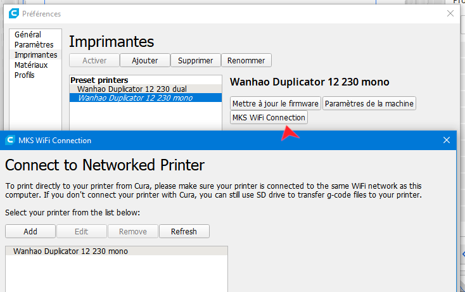The image size is (465, 292).
Task: Open Paramètres de la machine
Action: click(x=369, y=103)
